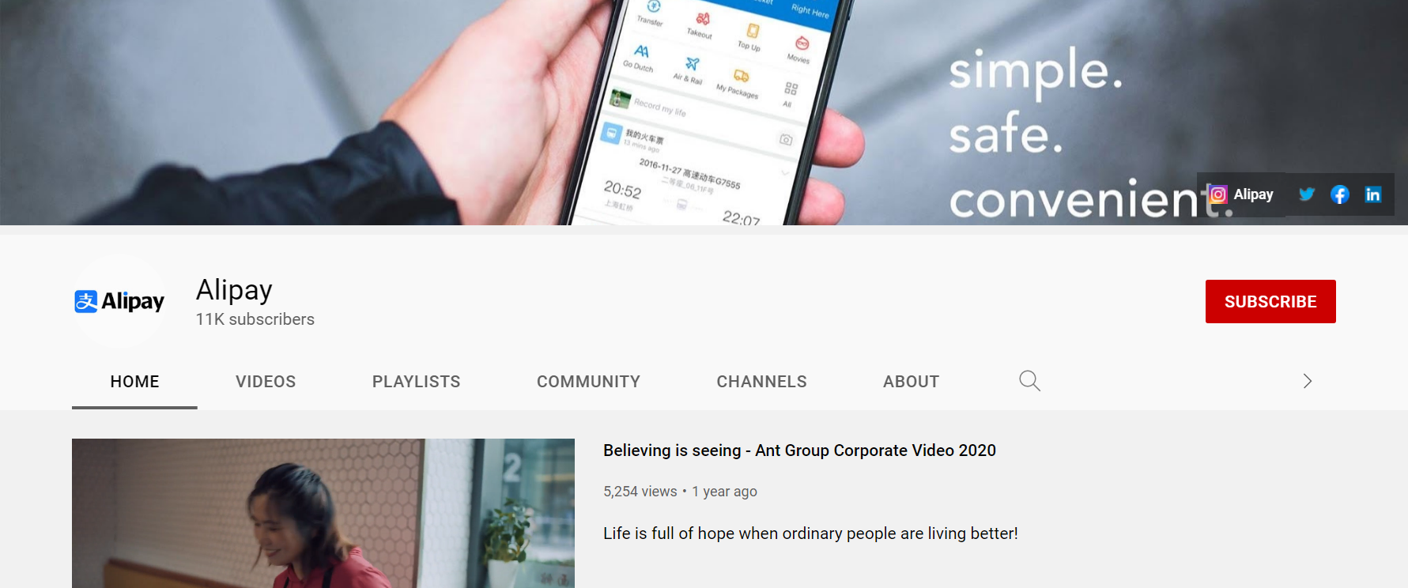
Task: Open the Twitter bird icon link
Action: point(1307,194)
